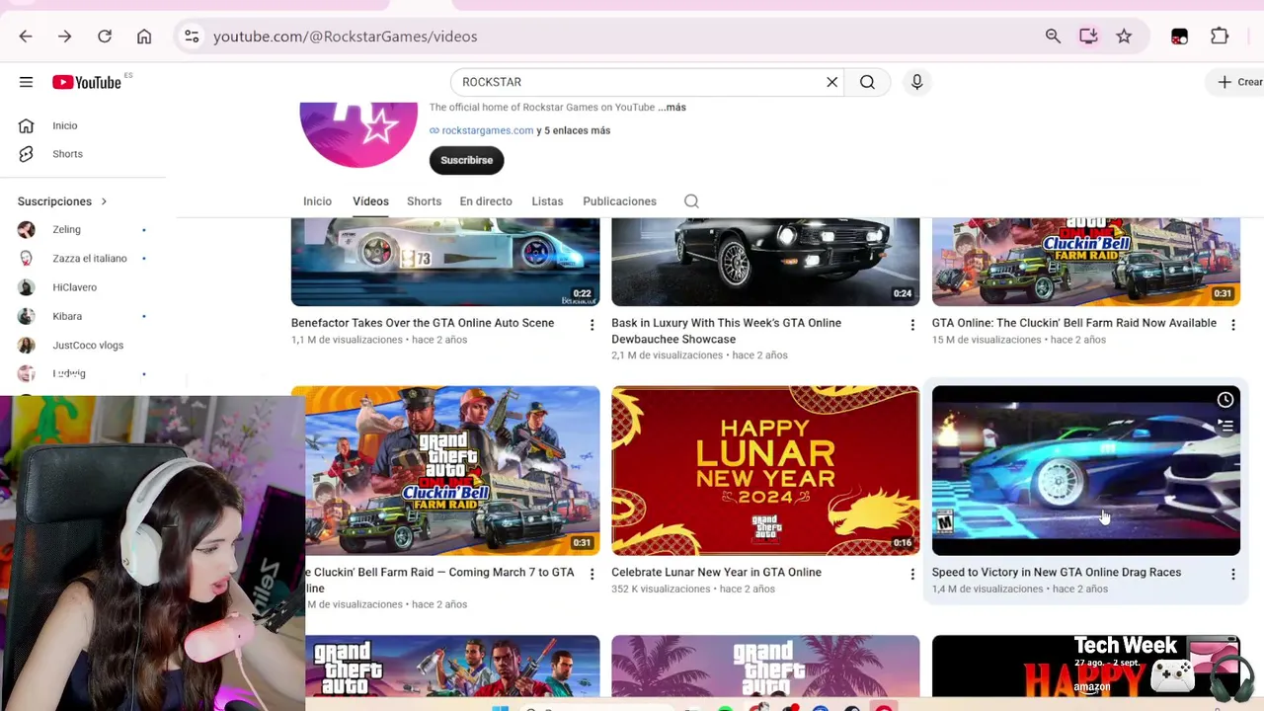The width and height of the screenshot is (1264, 711).
Task: Click the Crear button
Action: (x=1239, y=82)
